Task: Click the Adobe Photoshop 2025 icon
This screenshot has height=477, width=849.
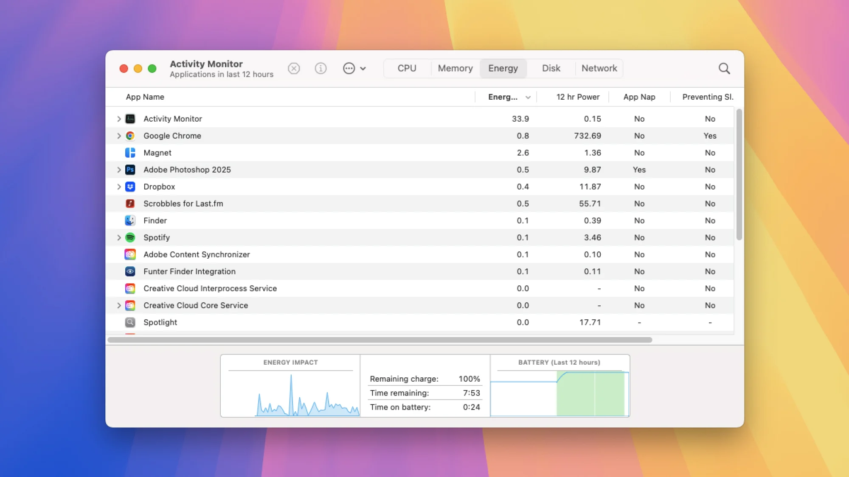Action: click(x=130, y=170)
